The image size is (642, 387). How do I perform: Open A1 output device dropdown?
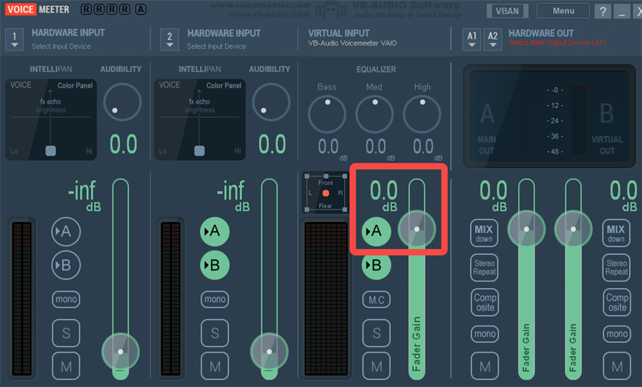pos(471,40)
